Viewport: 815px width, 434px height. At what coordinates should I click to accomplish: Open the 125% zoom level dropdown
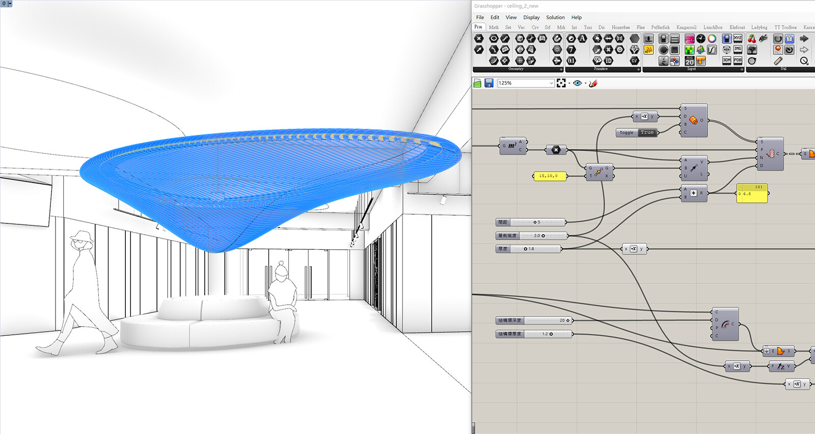(552, 83)
